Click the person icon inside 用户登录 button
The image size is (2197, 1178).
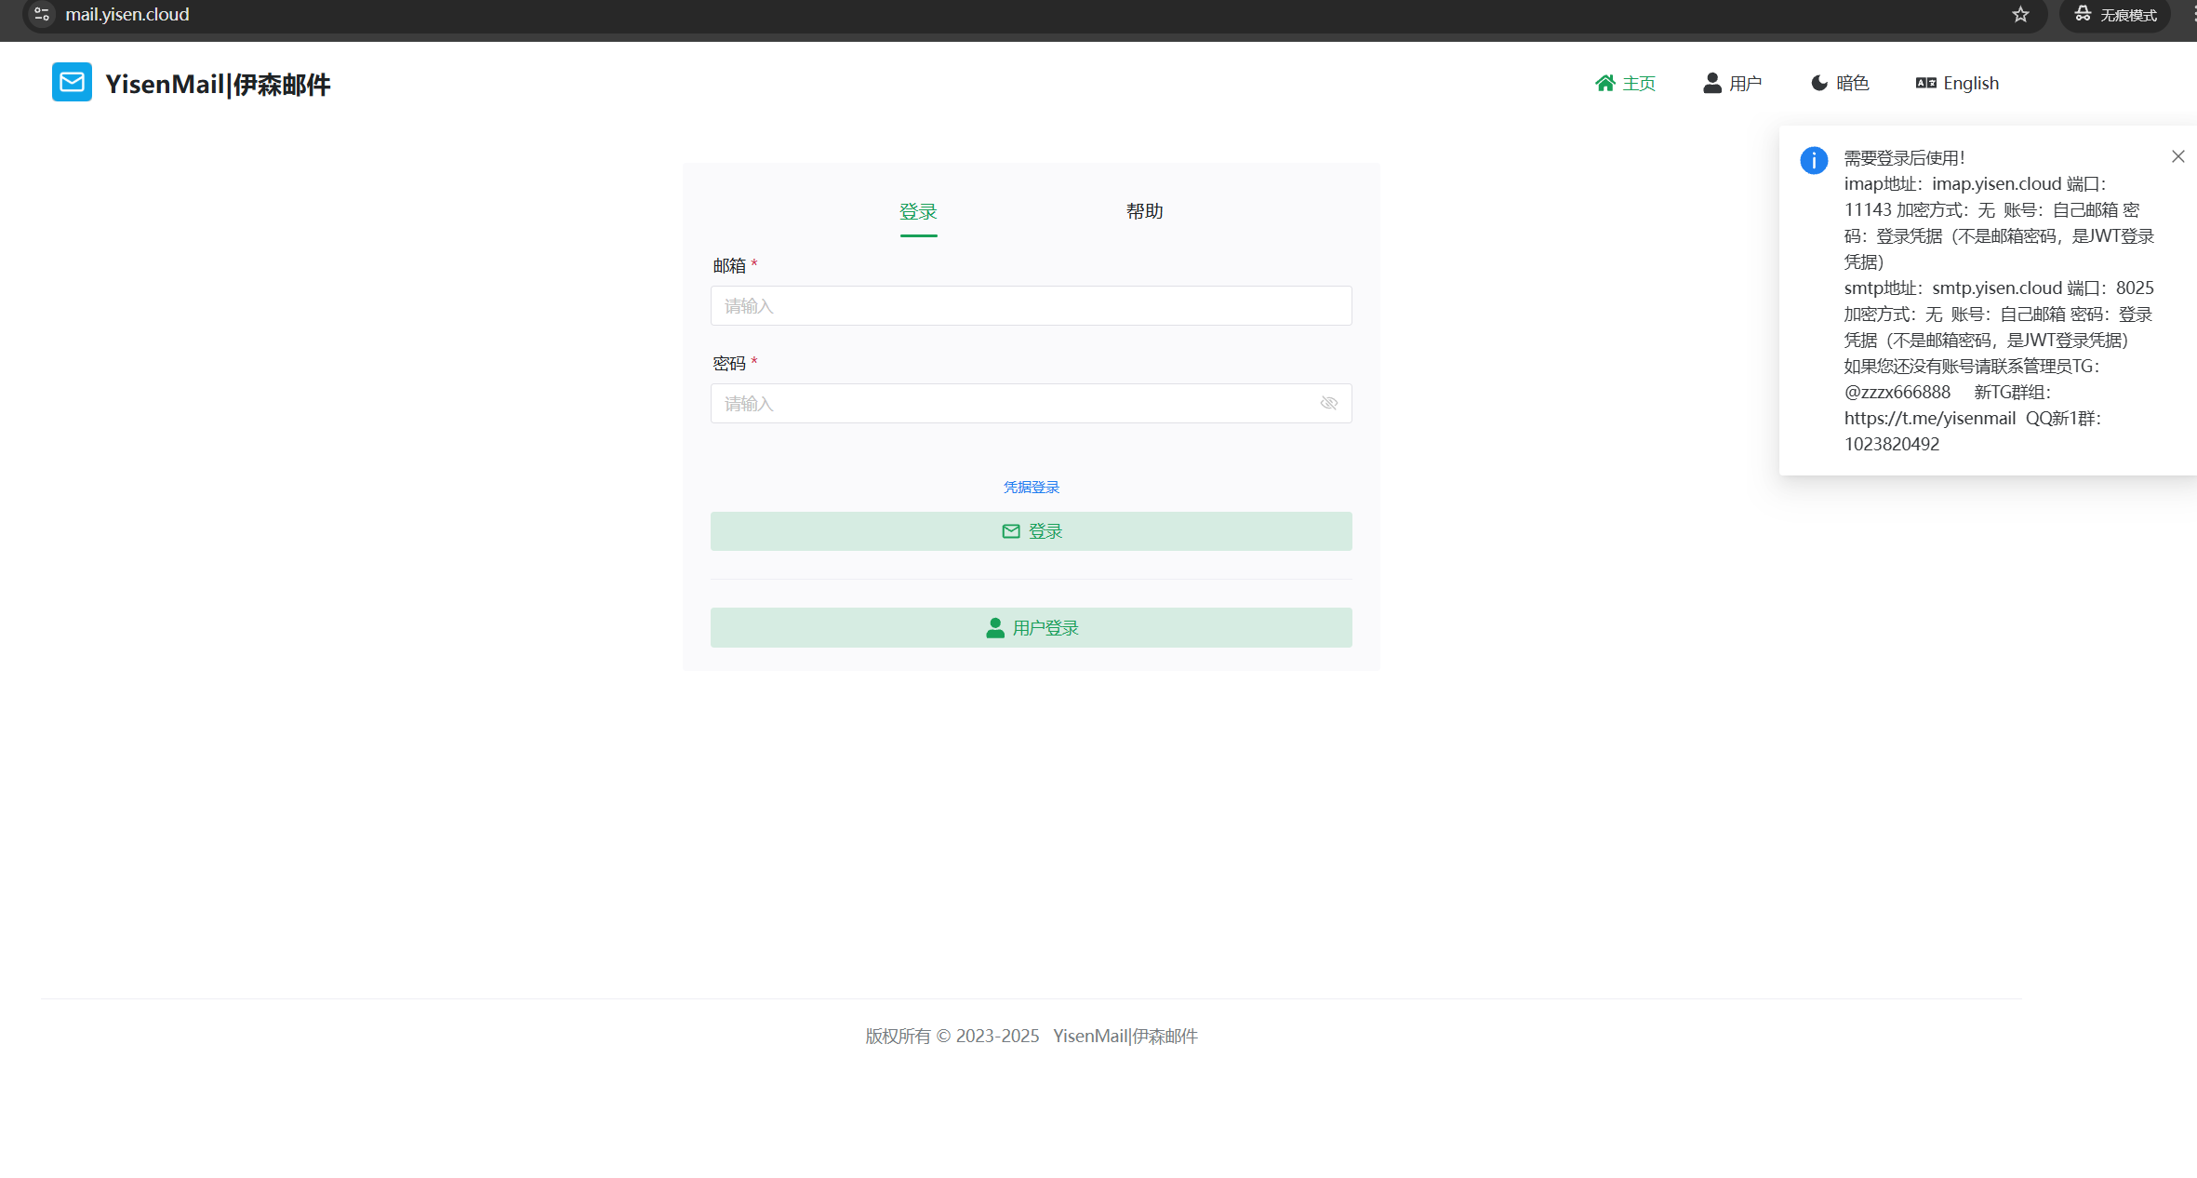tap(993, 627)
